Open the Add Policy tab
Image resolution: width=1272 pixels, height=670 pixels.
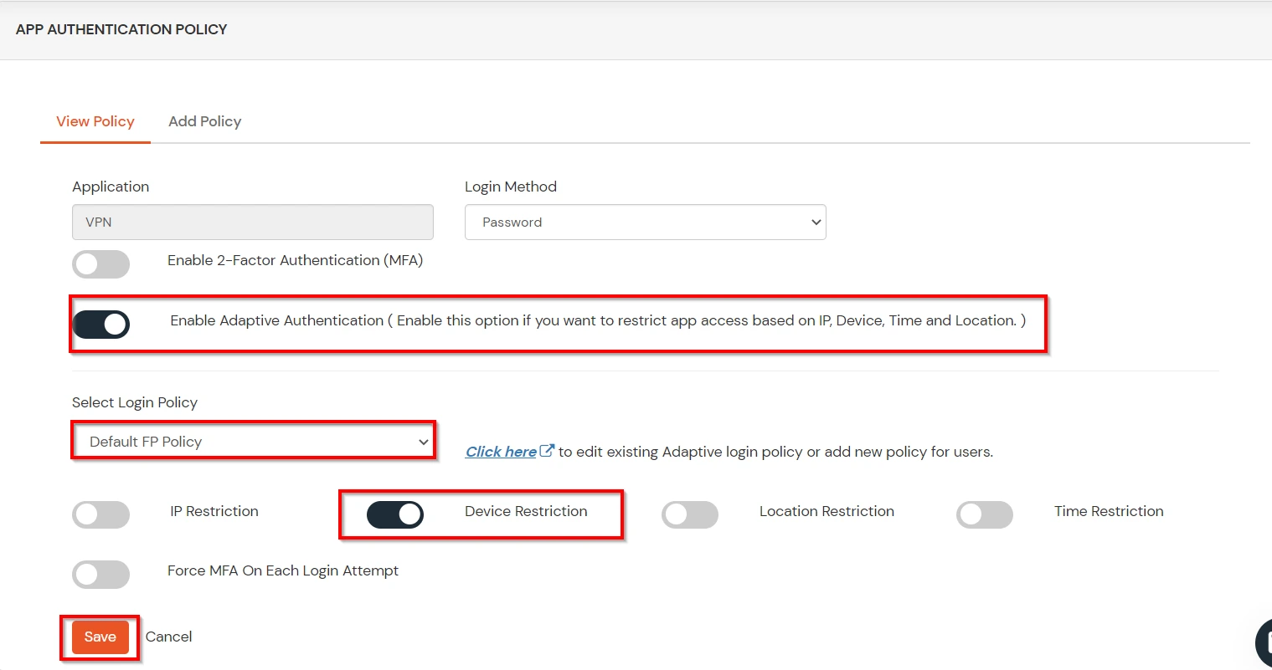point(205,121)
